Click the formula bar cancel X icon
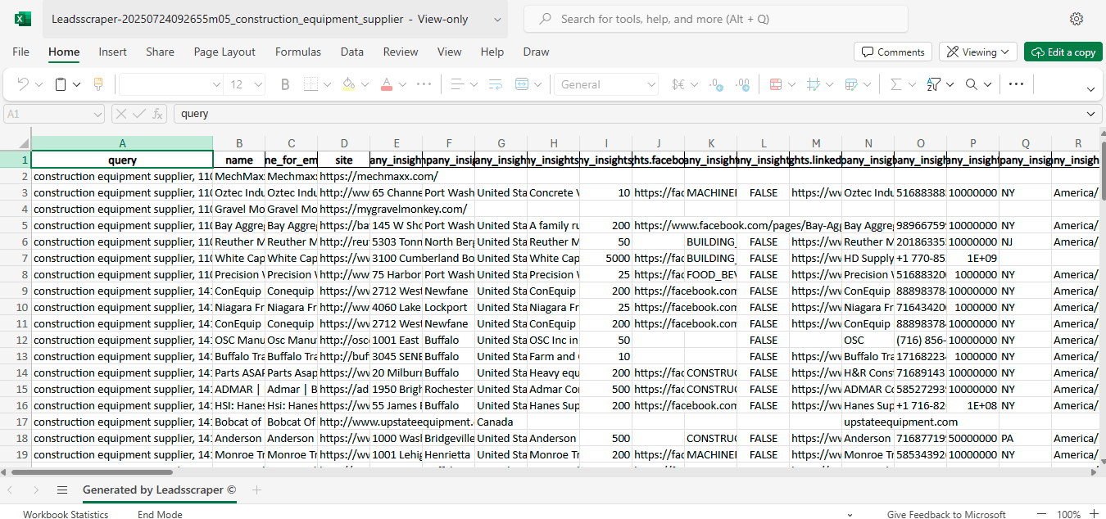Image resolution: width=1106 pixels, height=519 pixels. point(120,114)
